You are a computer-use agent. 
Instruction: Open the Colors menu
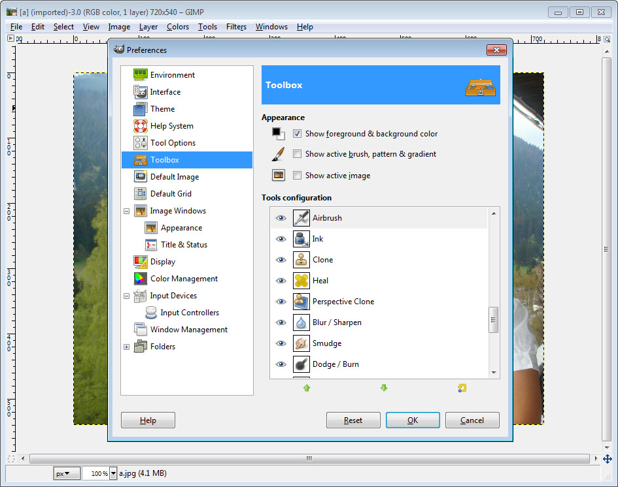177,27
